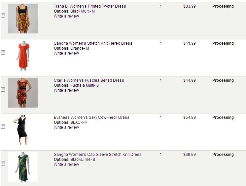Image resolution: width=246 pixels, height=186 pixels.
Task: Open Sangria Women's Cap Sleeve Stretch Knit Dress
Action: coord(97,155)
